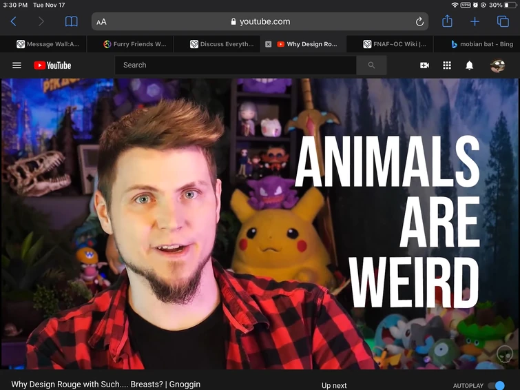Viewport: 520px width, 390px height.
Task: Tap the VPN status indicator
Action: [x=466, y=5]
